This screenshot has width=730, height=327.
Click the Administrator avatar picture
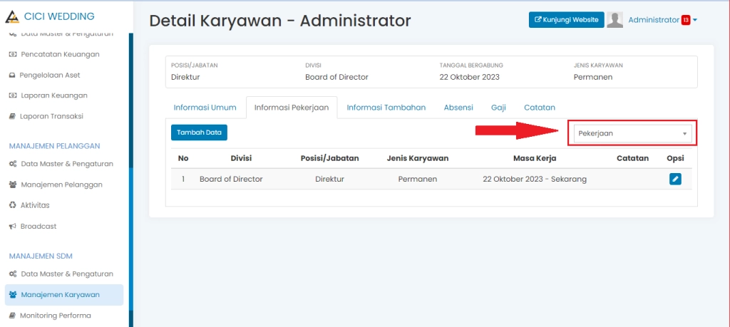click(615, 20)
